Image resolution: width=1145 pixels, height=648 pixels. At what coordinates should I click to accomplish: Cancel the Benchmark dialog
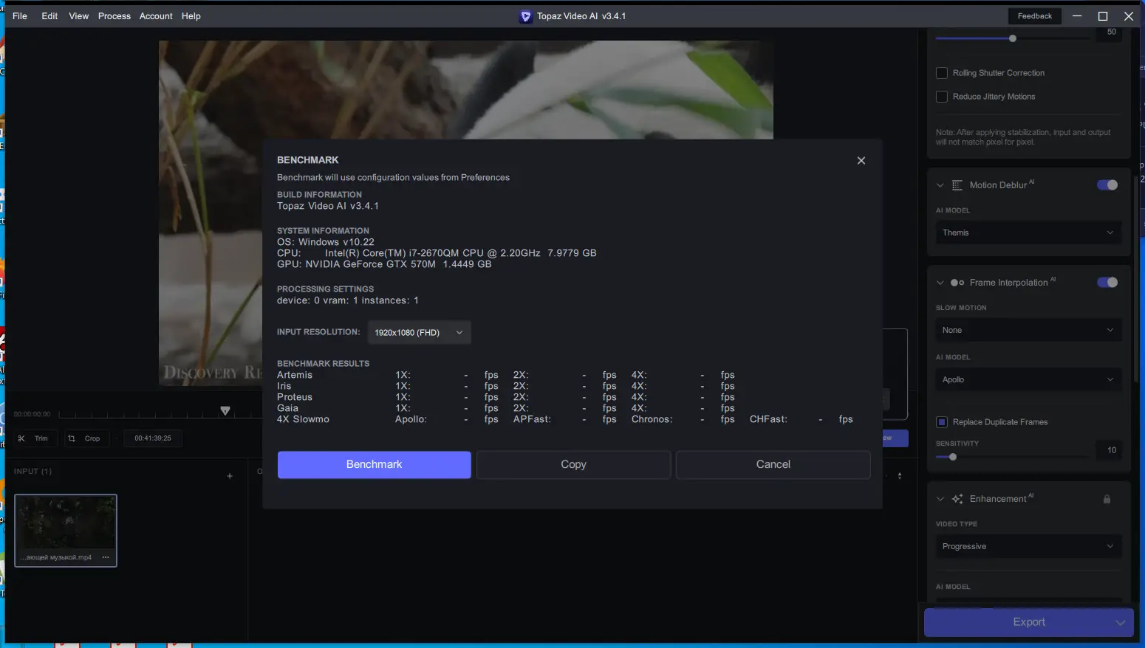pyautogui.click(x=773, y=464)
